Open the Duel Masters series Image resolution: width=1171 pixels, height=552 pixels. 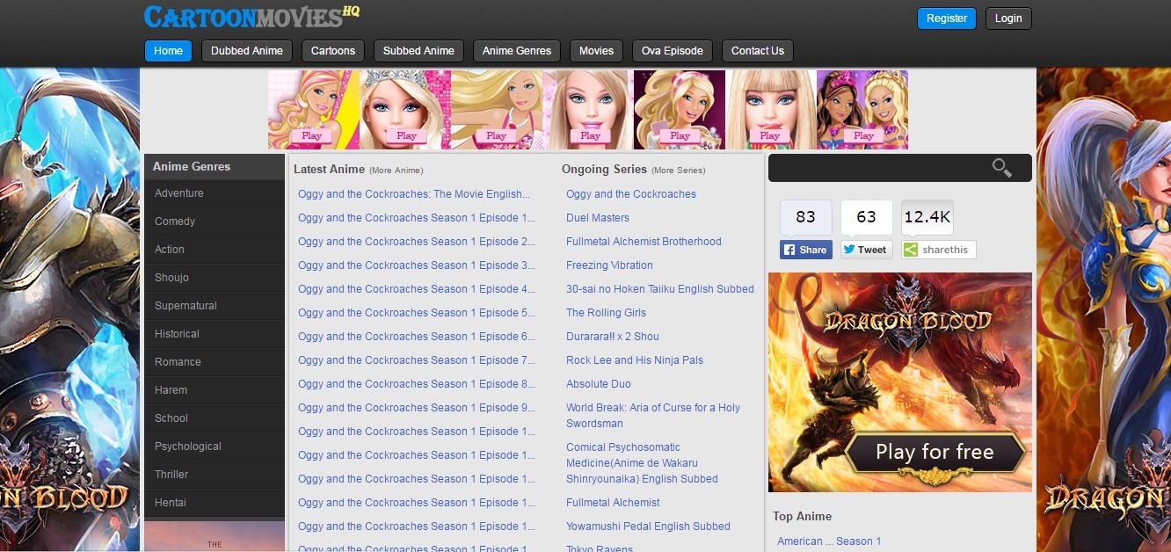tap(598, 218)
